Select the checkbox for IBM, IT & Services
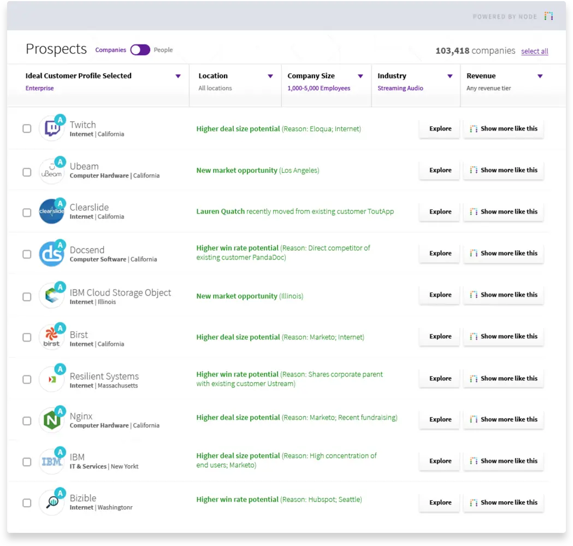This screenshot has height=546, width=573. tap(27, 462)
